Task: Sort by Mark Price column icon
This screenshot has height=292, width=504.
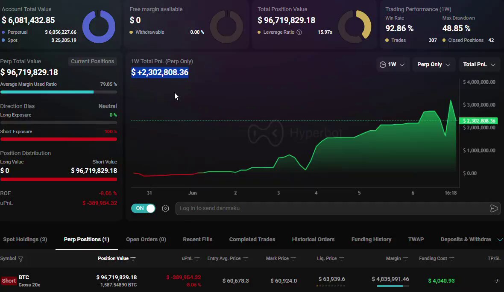Action: pos(293,259)
